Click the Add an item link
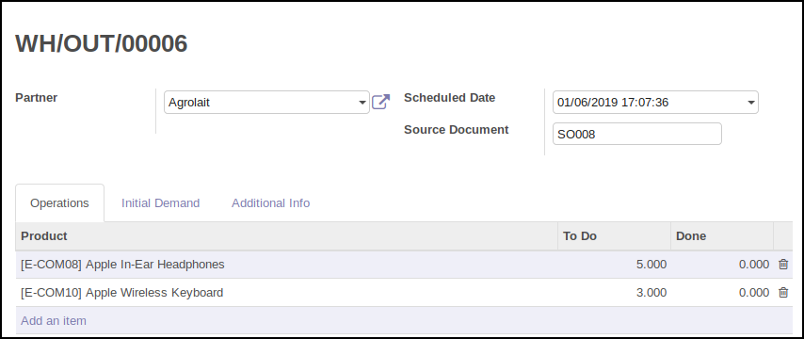Image resolution: width=804 pixels, height=339 pixels. pyautogui.click(x=54, y=320)
